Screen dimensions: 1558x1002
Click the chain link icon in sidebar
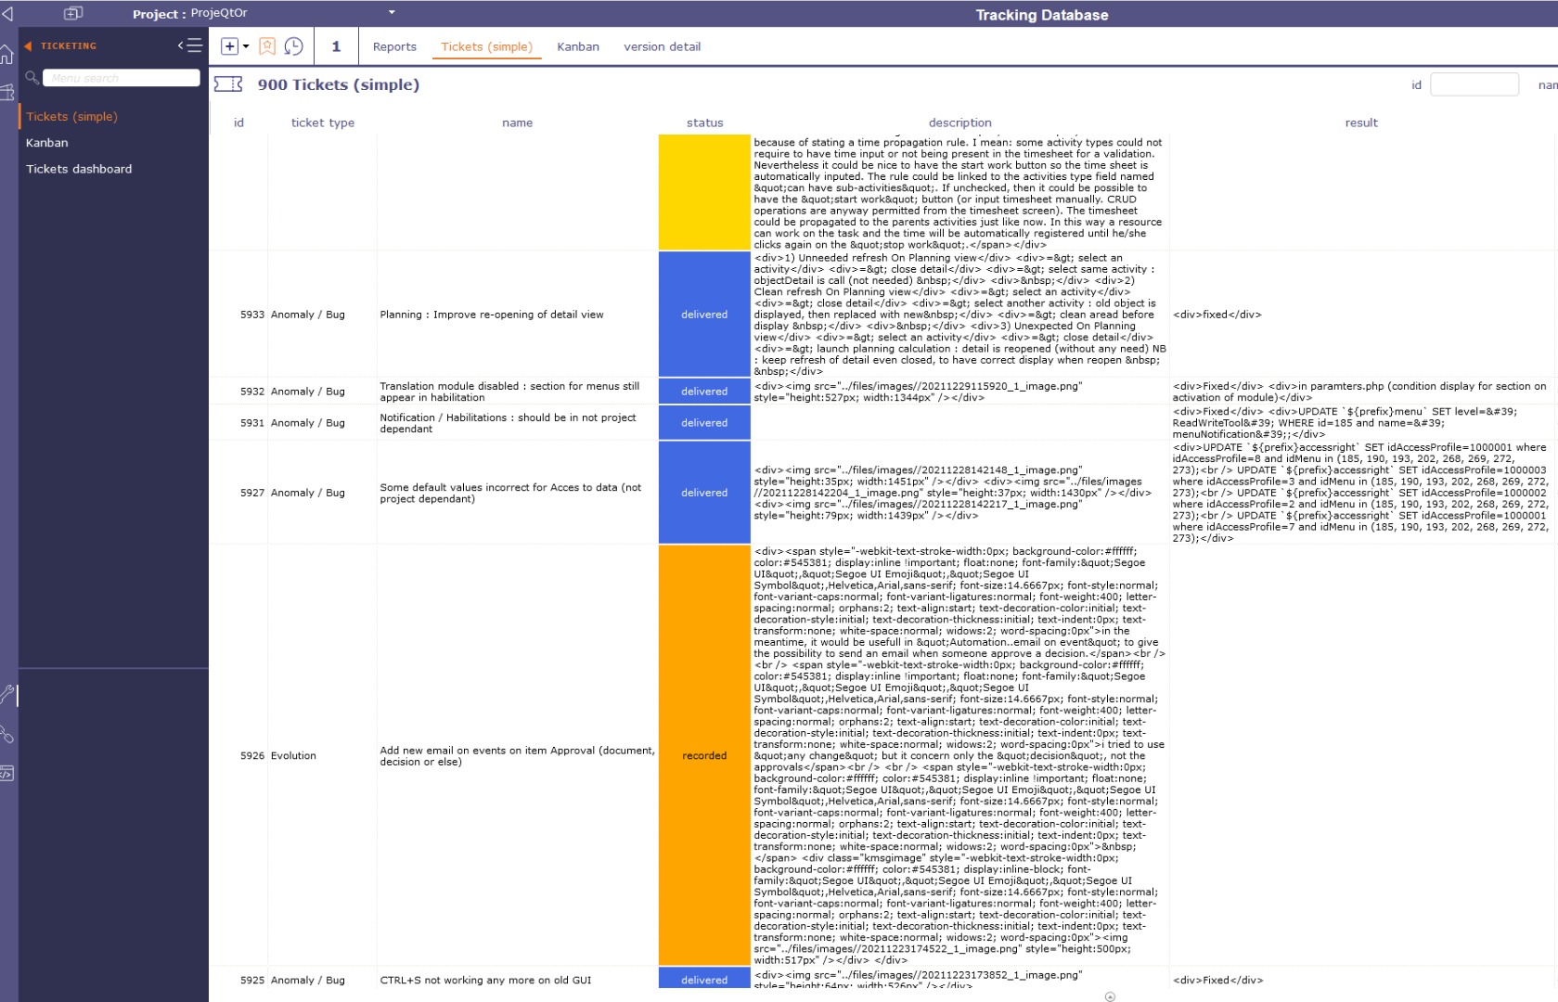click(x=7, y=734)
